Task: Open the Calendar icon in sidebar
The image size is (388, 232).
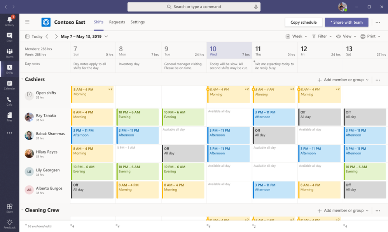Action: pyautogui.click(x=9, y=85)
